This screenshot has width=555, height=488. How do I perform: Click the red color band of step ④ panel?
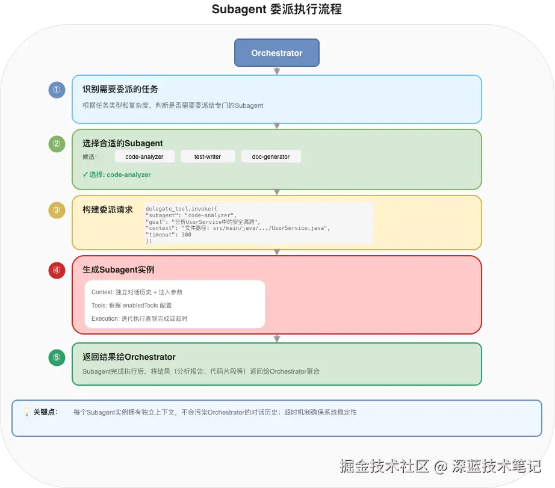pyautogui.click(x=74, y=294)
